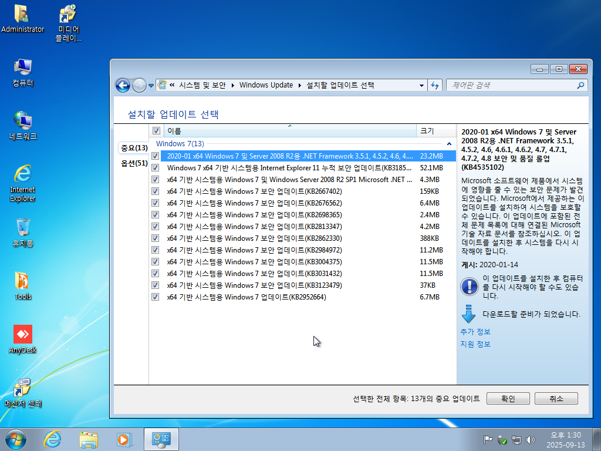Select the Control Panel taskbar button
Screen dimensions: 601x451
161,439
